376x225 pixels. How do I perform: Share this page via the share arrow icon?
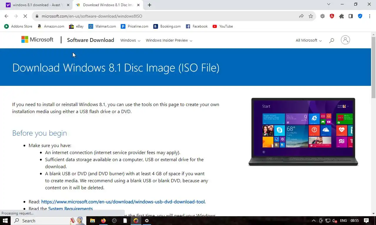point(301,16)
